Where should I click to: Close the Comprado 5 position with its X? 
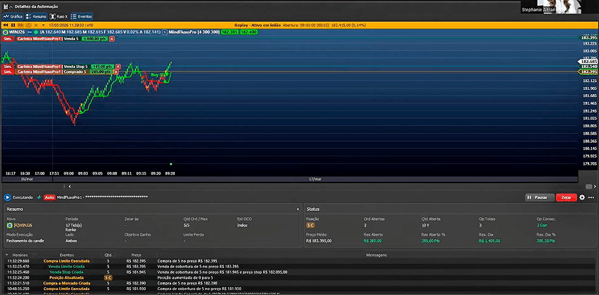point(116,71)
